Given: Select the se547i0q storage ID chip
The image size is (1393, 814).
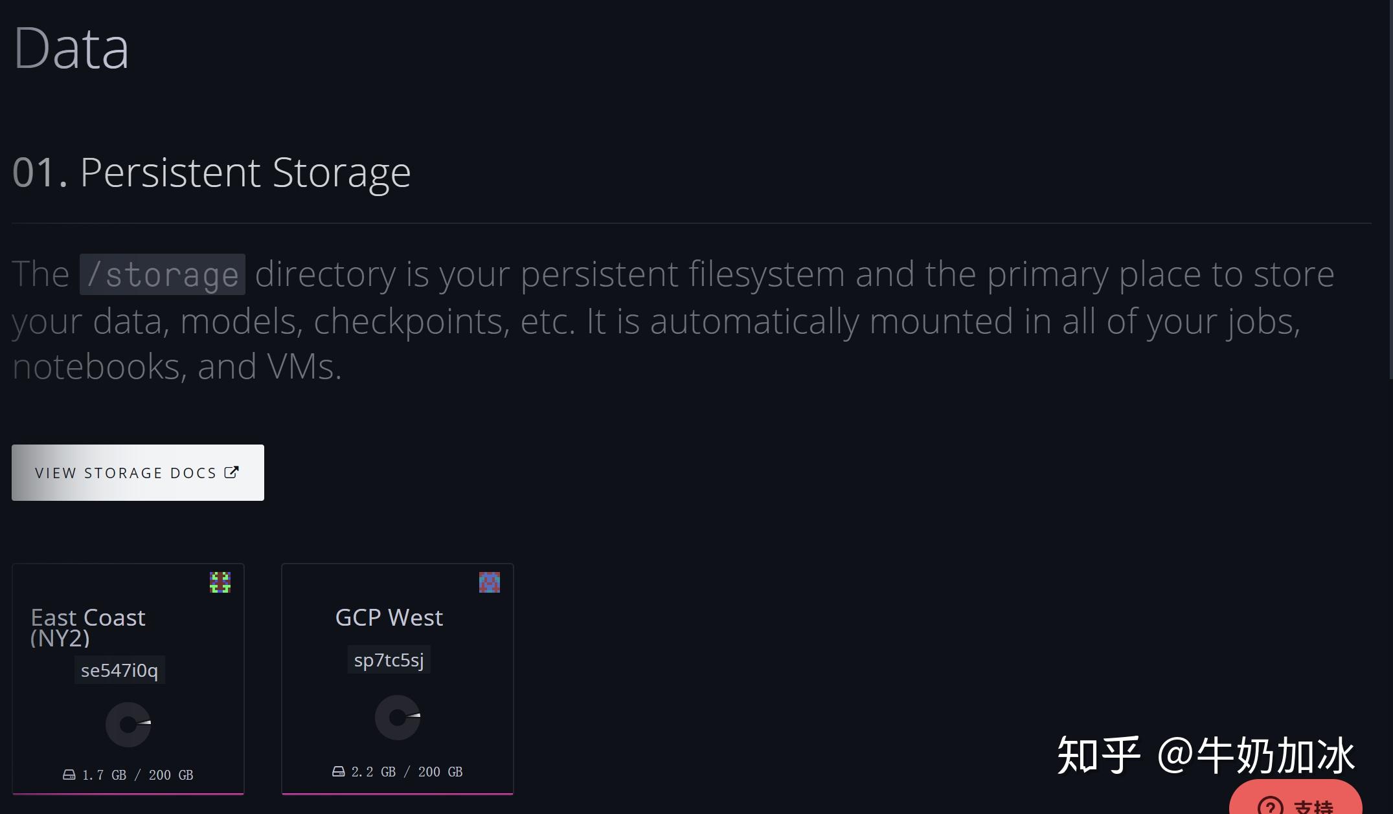Looking at the screenshot, I should [x=119, y=669].
